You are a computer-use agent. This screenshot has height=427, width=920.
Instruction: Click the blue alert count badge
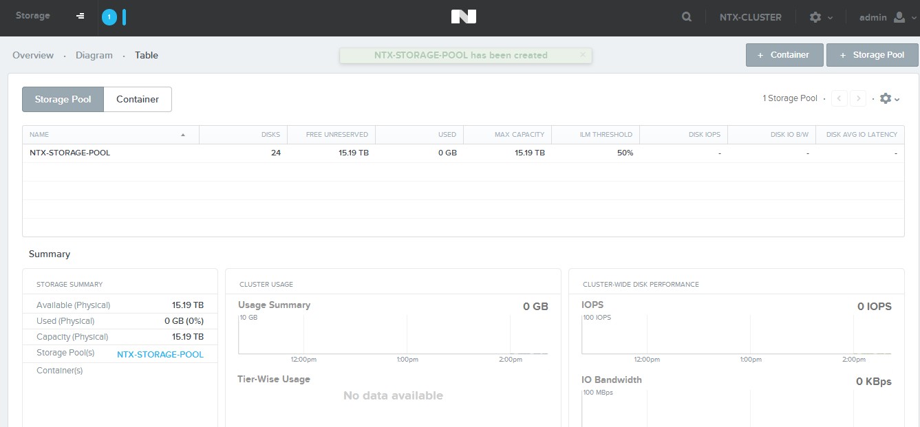109,17
